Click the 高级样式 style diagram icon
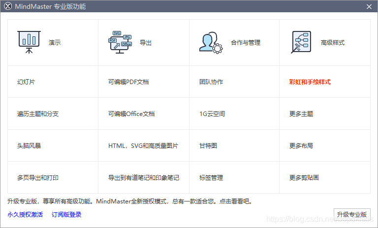Image resolution: width=378 pixels, height=228 pixels. [301, 42]
